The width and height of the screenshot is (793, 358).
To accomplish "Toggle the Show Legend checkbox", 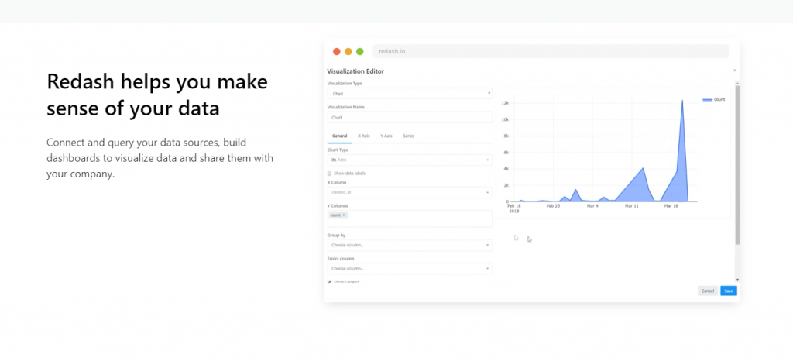I will [330, 281].
